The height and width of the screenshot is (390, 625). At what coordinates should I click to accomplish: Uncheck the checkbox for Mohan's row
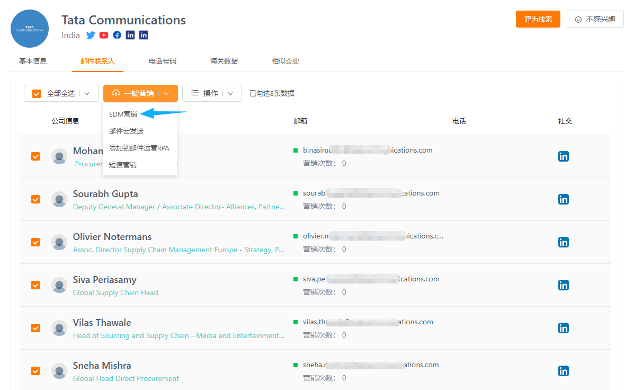35,156
